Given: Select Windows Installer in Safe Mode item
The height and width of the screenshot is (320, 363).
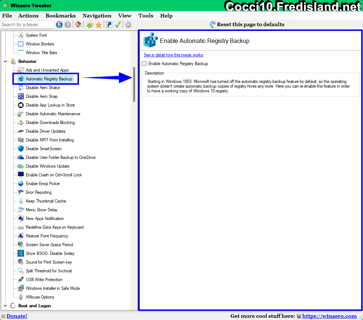Looking at the screenshot, I should pos(53,288).
